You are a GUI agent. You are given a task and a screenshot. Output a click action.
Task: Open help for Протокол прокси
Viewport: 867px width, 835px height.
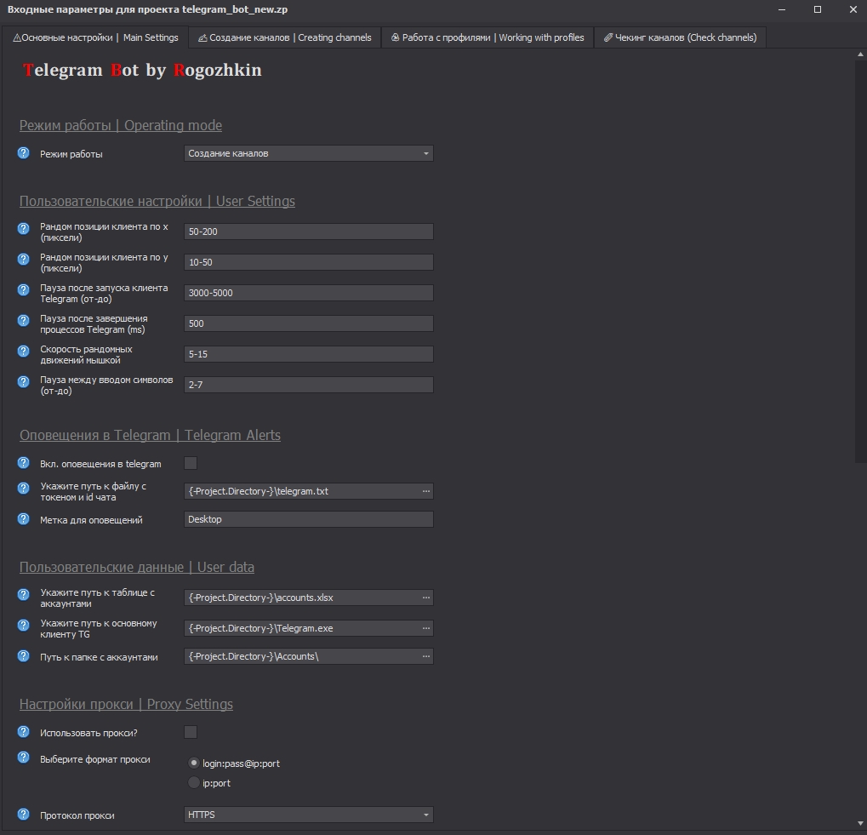pyautogui.click(x=23, y=814)
